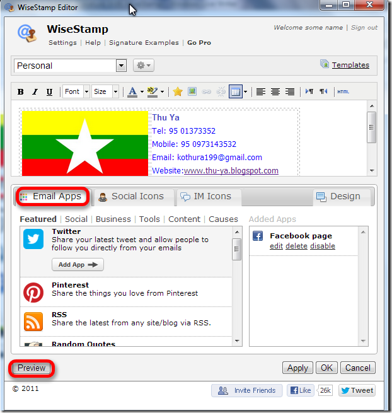The width and height of the screenshot is (392, 413).
Task: Click the Facebook page icon in Added Apps
Action: tap(258, 236)
